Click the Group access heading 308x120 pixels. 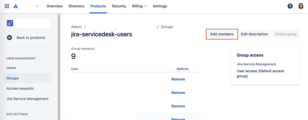[x=250, y=55]
